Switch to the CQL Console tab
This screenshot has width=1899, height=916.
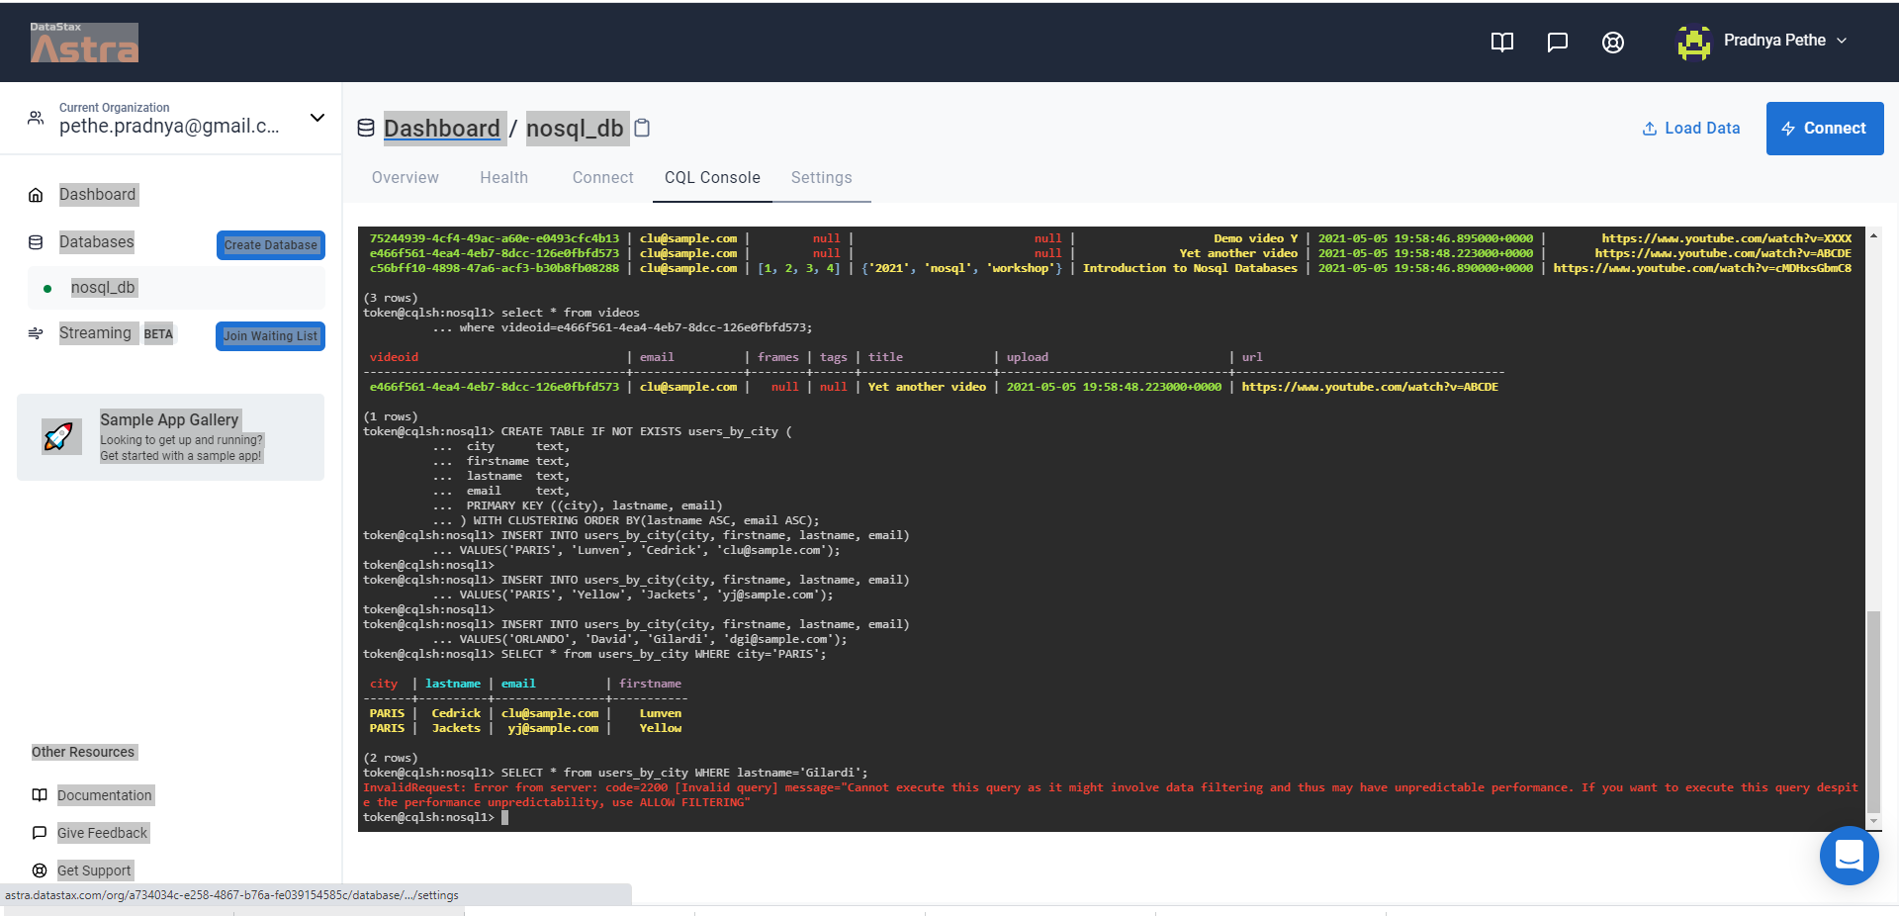tap(712, 177)
